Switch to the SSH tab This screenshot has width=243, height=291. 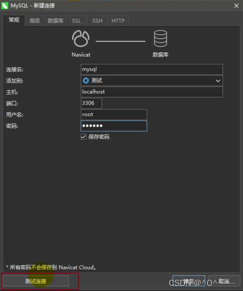pyautogui.click(x=97, y=21)
